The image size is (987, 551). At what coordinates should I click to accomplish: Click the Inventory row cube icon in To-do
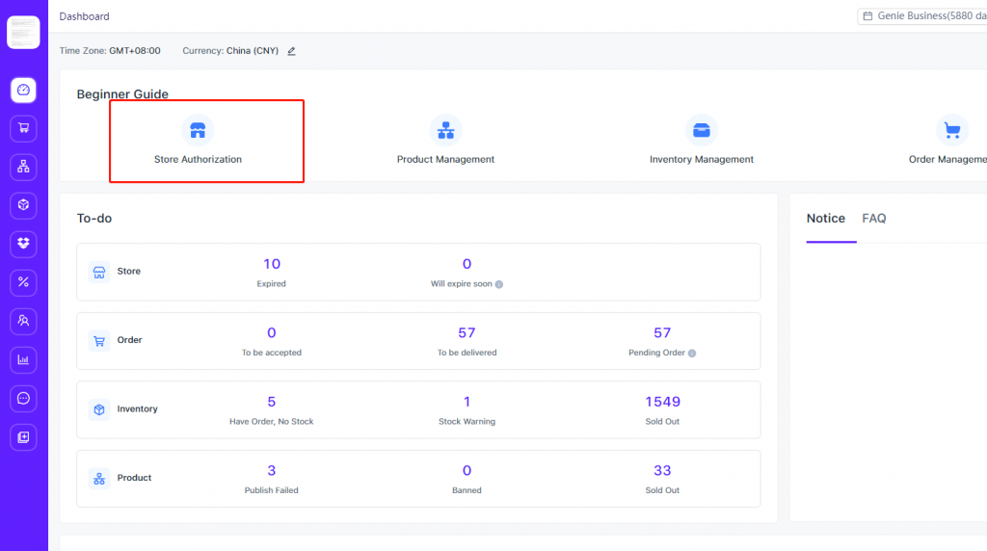(x=99, y=409)
